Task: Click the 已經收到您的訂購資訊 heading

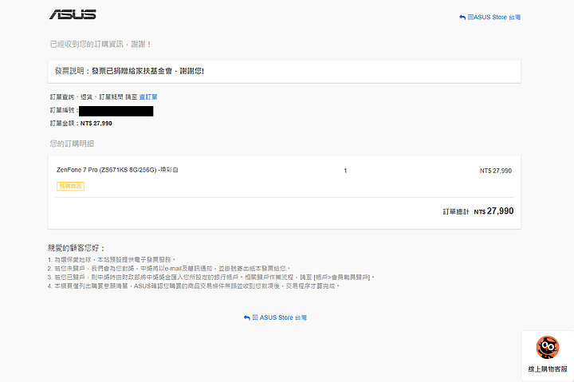Action: pyautogui.click(x=100, y=45)
